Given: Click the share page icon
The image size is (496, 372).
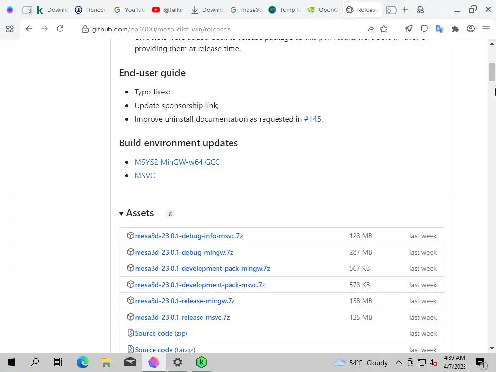Looking at the screenshot, I should (370, 29).
